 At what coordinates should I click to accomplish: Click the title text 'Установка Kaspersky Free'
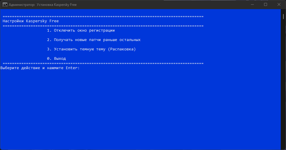[57, 5]
